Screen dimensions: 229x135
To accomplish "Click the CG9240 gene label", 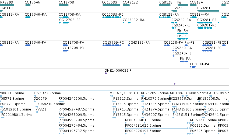I will point(178,8).
